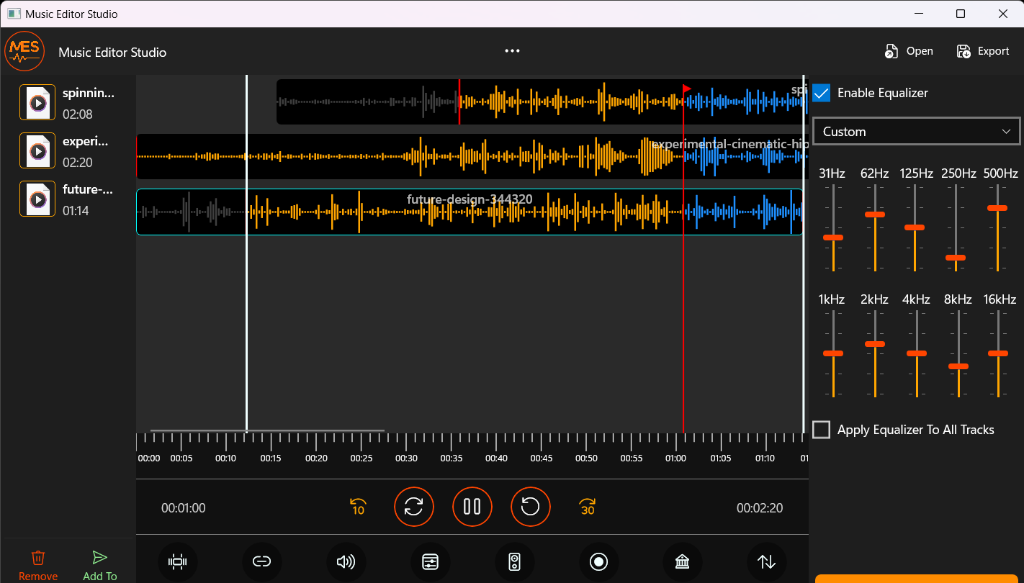Click the speaker panel icon

(x=515, y=562)
